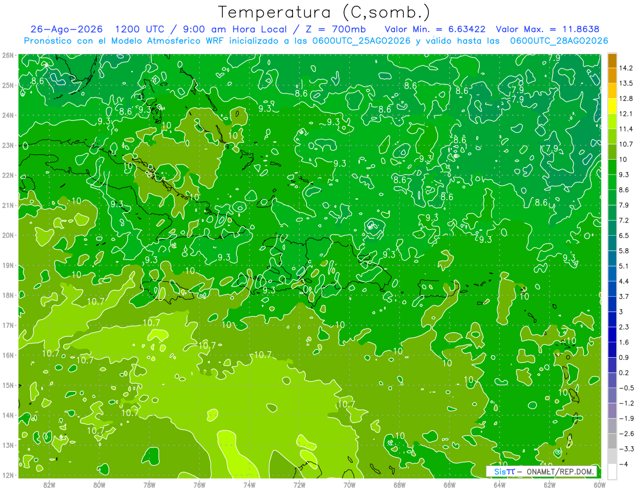Pick the orange legend swatch above 14.2
637x492 pixels.
[612, 61]
